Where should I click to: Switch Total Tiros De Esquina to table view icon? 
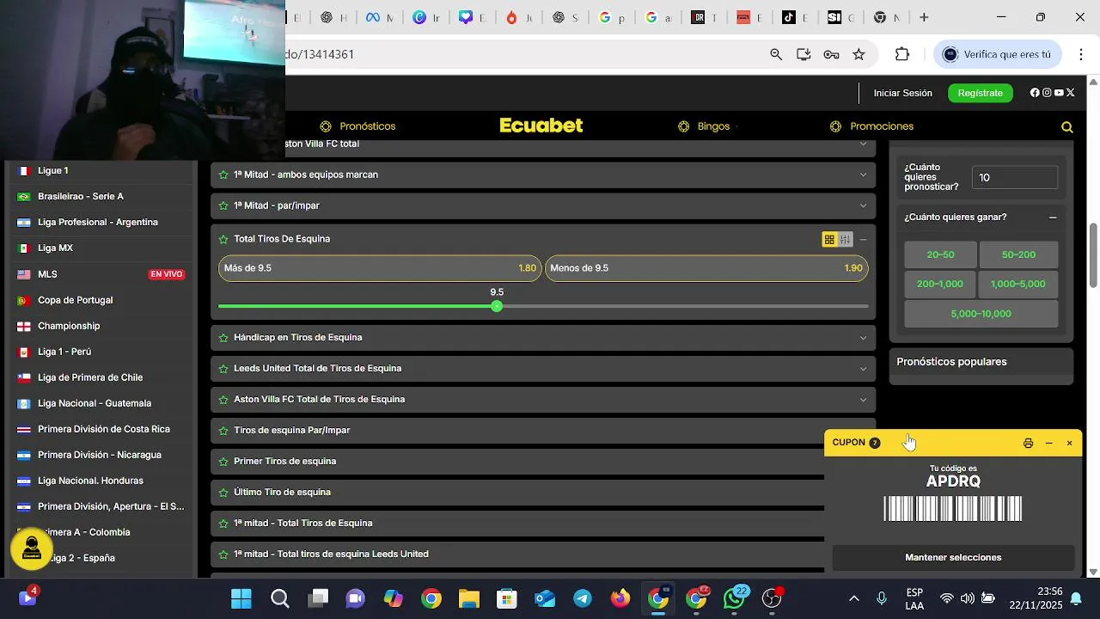846,240
